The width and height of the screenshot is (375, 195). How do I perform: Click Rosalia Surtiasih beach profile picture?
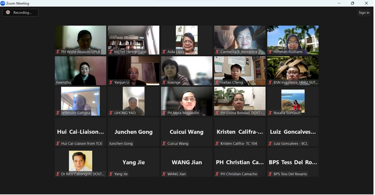(293, 101)
